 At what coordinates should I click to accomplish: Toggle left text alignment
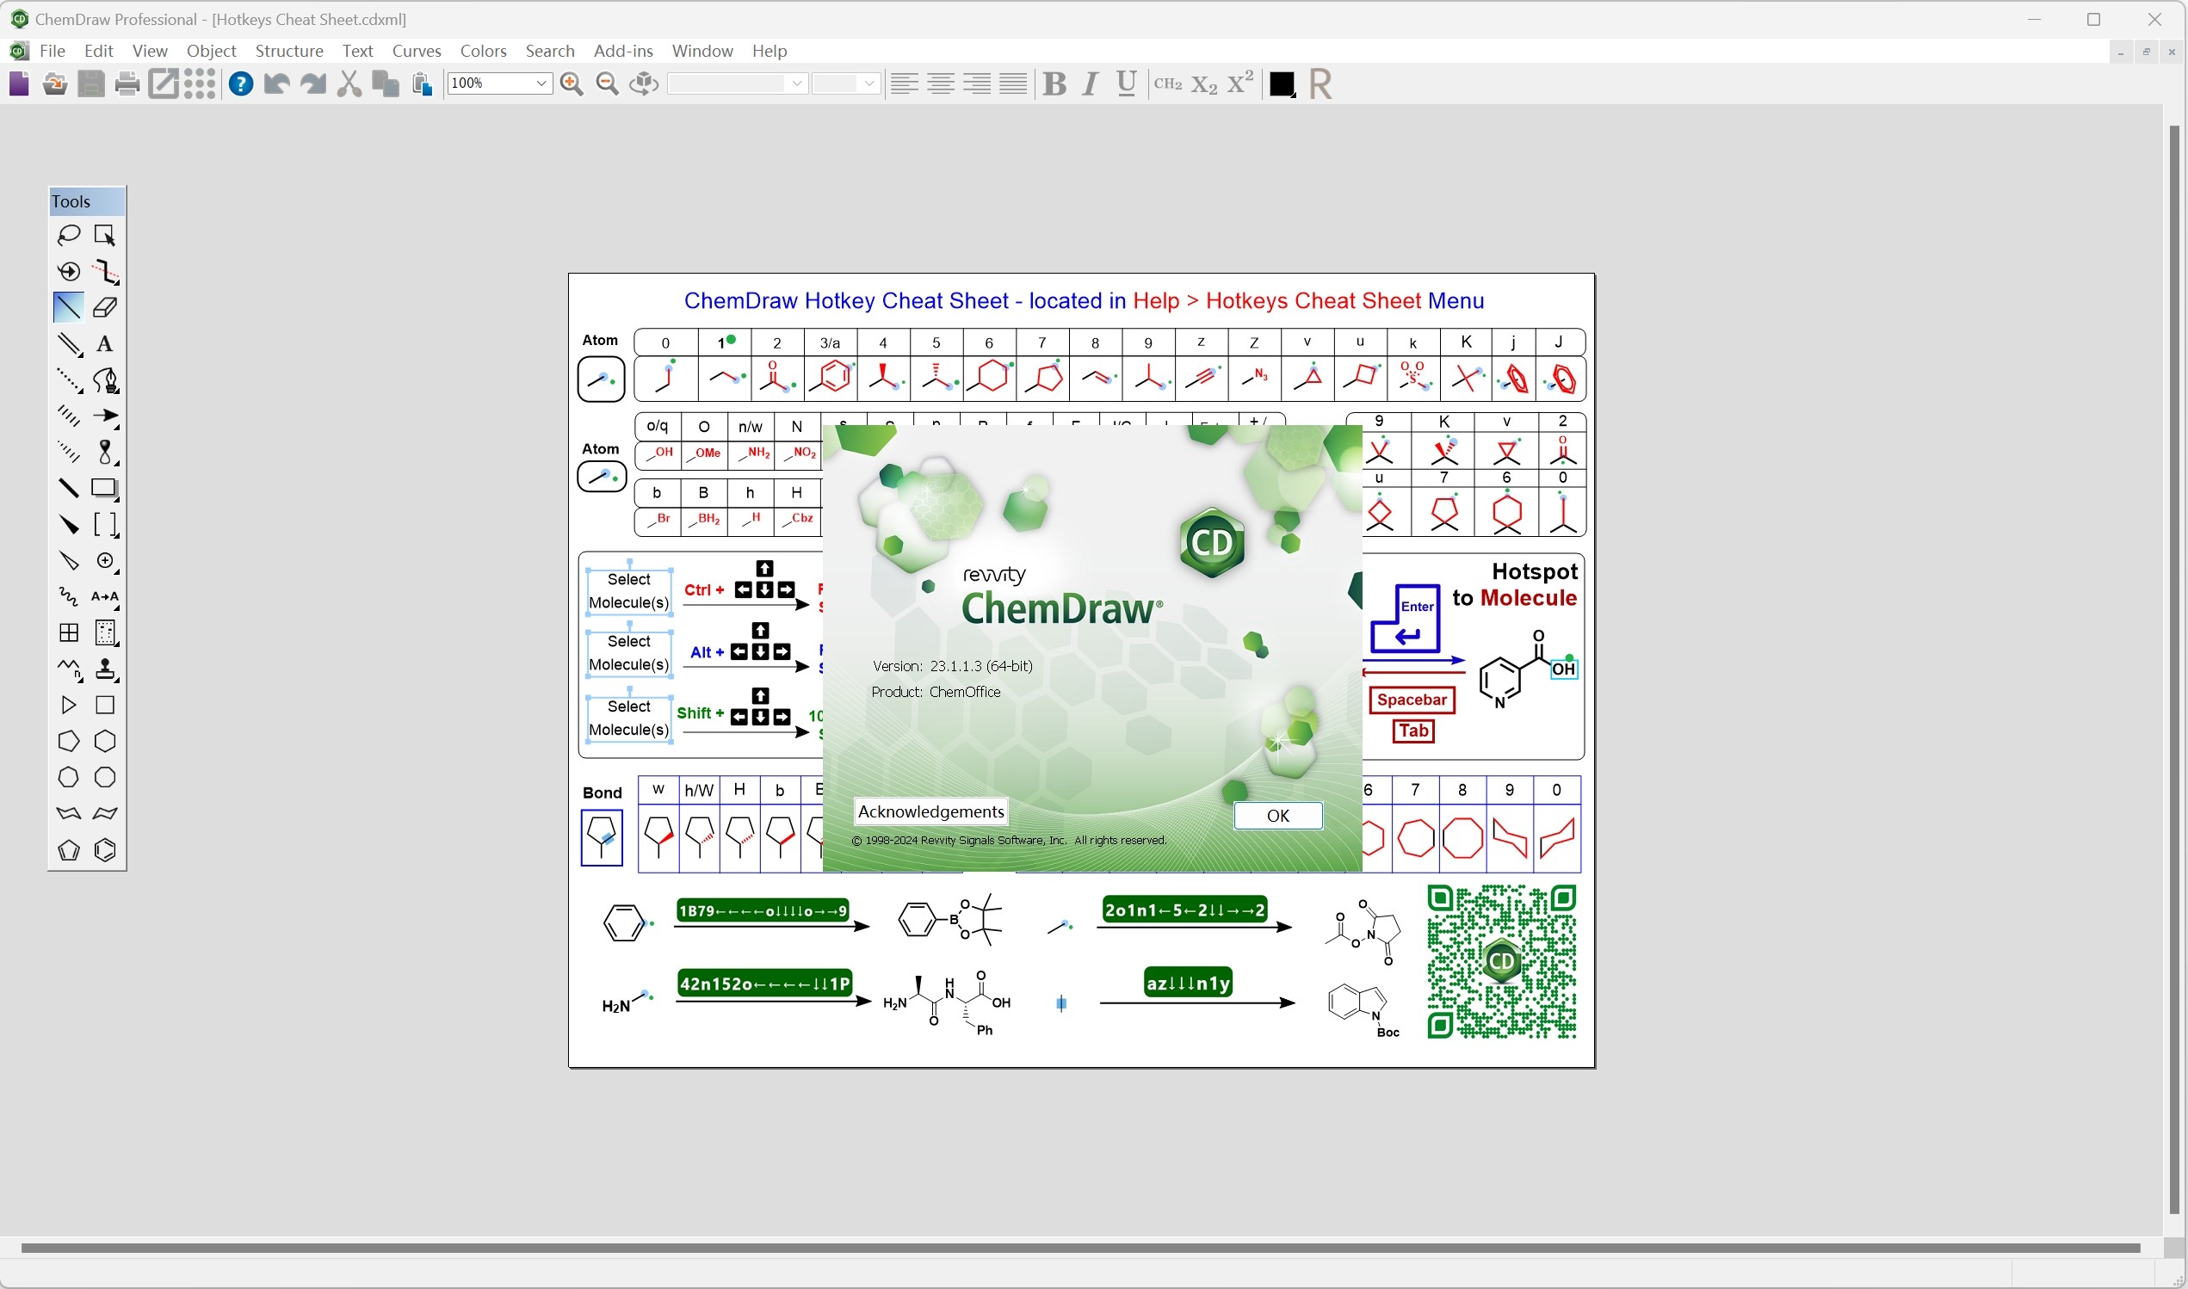(905, 83)
